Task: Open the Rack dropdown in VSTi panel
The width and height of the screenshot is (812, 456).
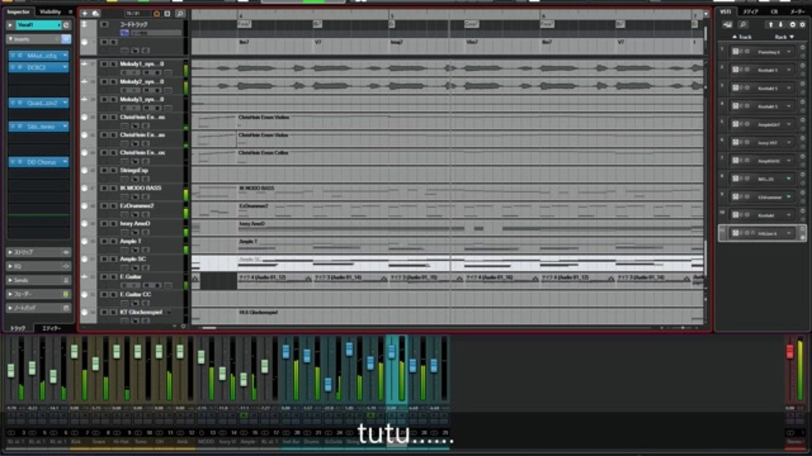Action: [784, 37]
